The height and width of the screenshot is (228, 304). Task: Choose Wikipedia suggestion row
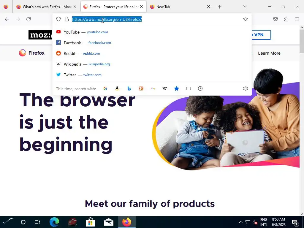click(152, 64)
